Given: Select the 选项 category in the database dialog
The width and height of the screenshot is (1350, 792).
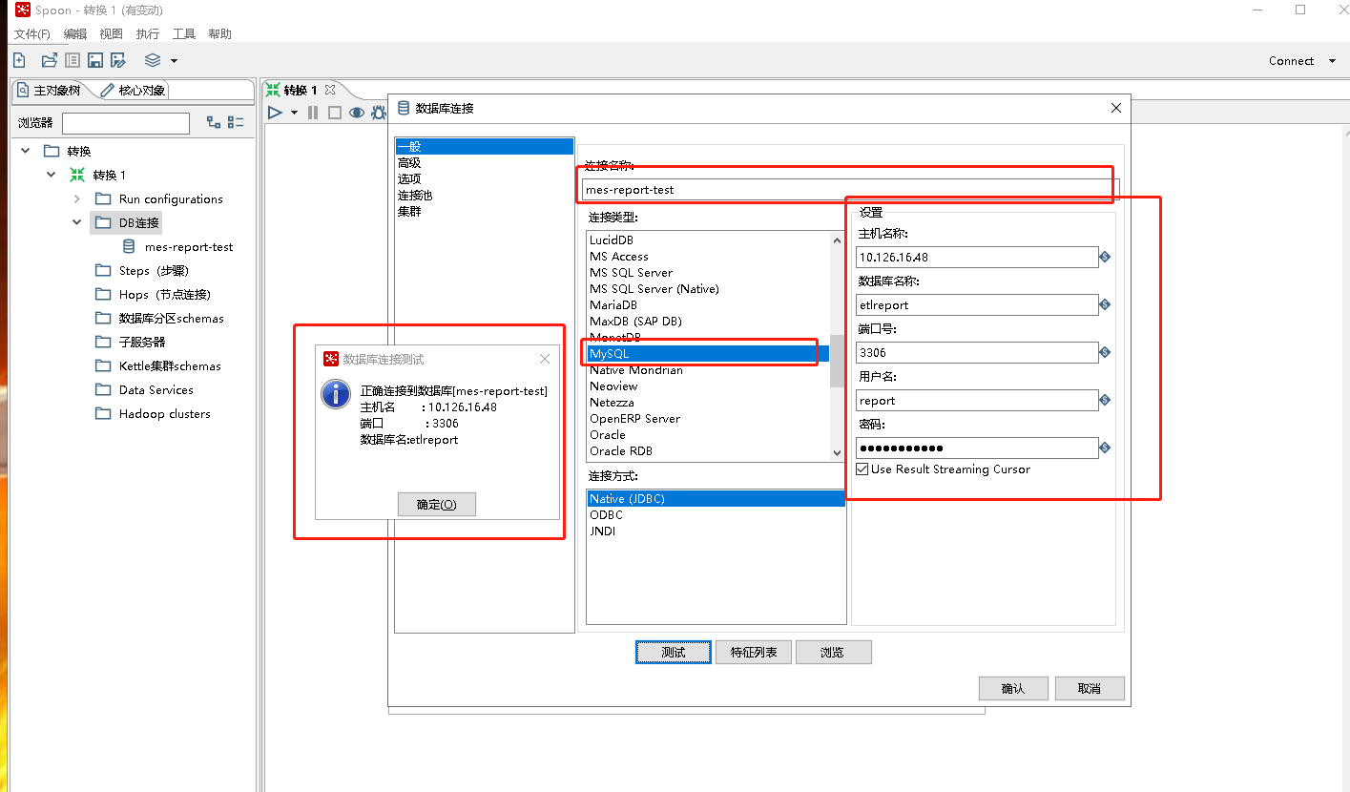Looking at the screenshot, I should tap(409, 179).
